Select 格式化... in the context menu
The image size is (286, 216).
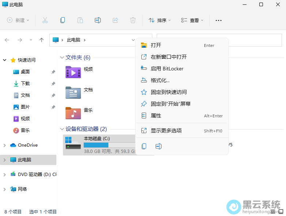click(160, 80)
